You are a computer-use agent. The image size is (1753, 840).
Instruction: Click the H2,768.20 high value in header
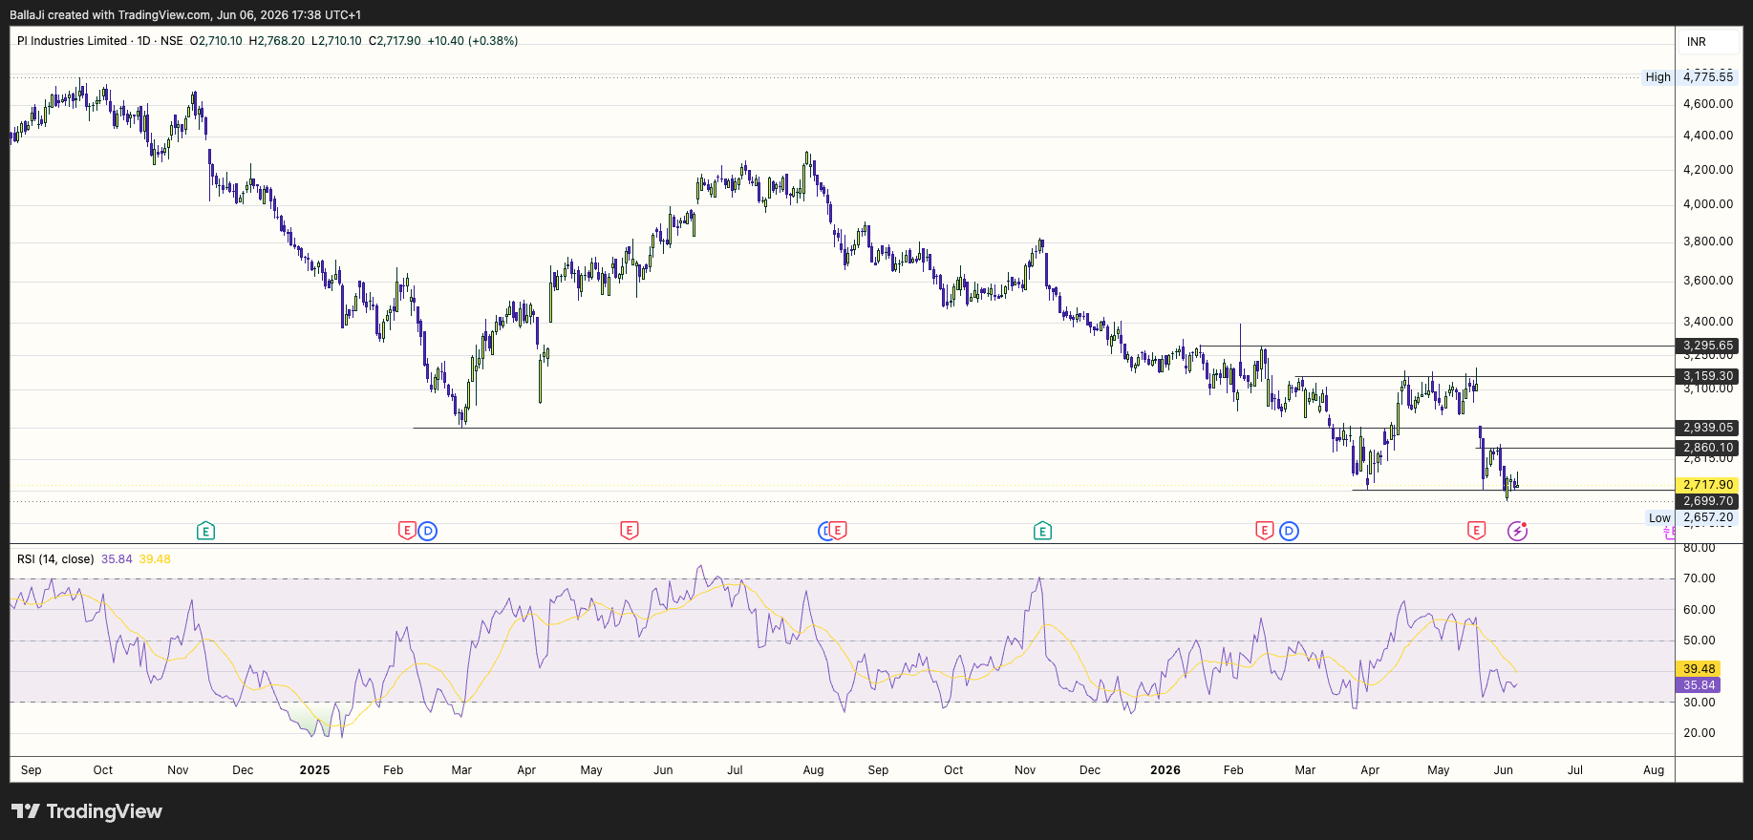point(277,41)
